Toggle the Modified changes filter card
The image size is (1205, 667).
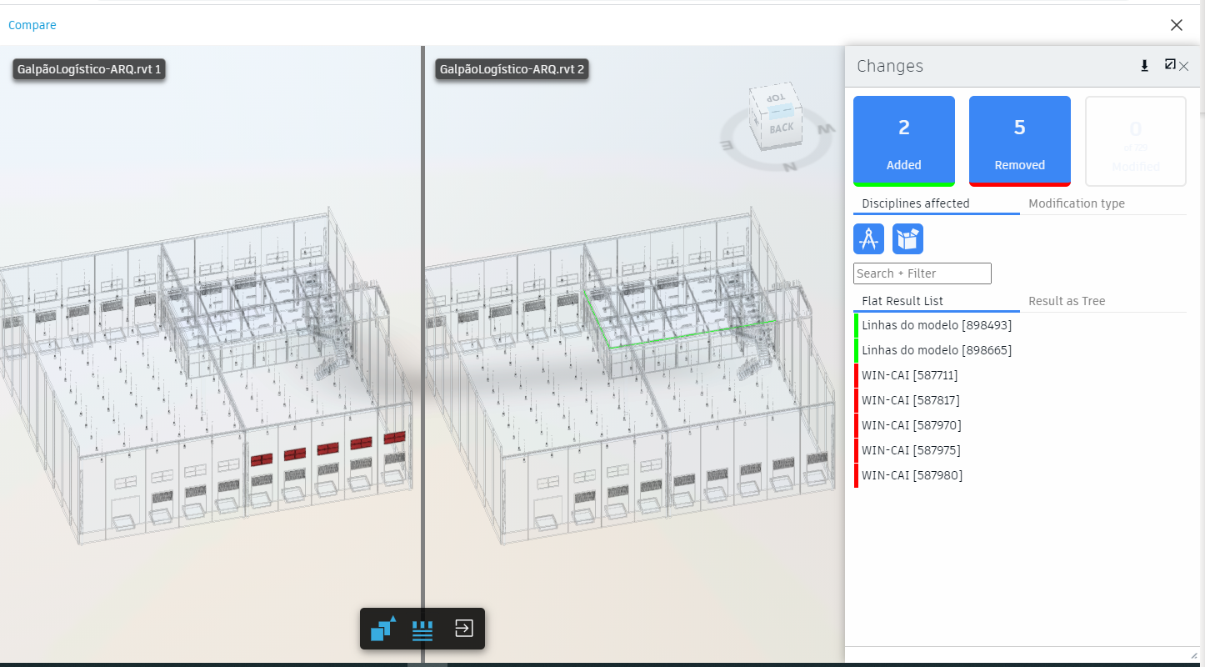coord(1135,140)
